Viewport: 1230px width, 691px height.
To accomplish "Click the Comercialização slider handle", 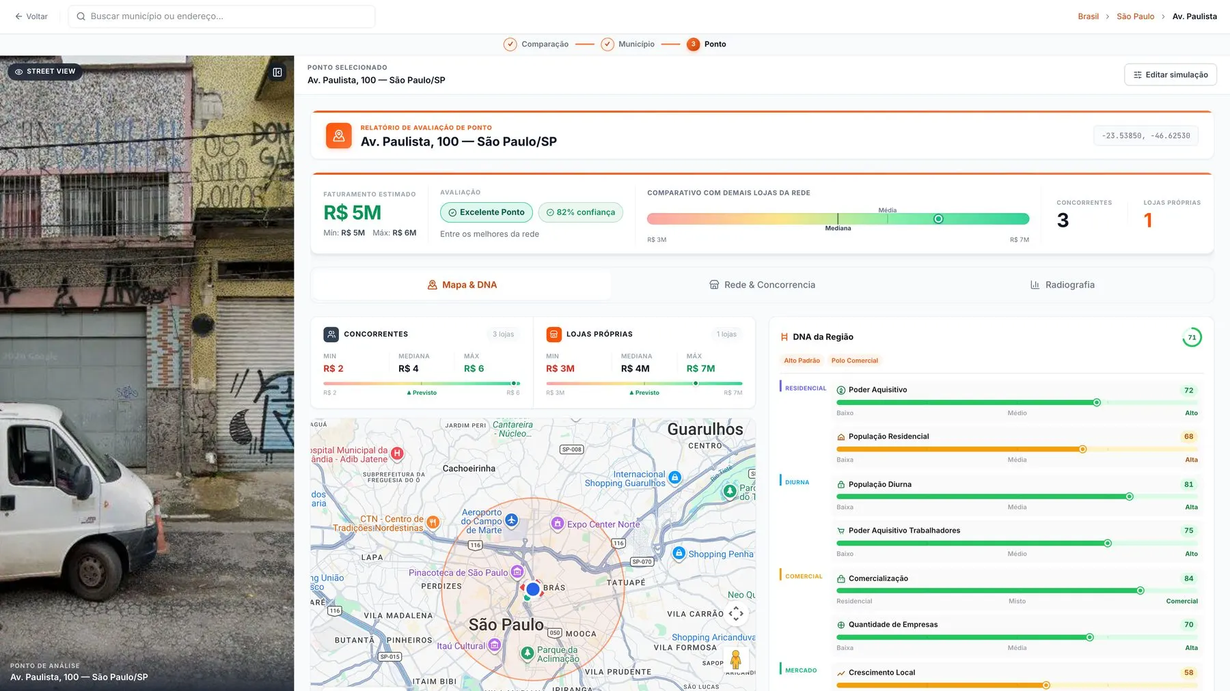I will [x=1140, y=591].
